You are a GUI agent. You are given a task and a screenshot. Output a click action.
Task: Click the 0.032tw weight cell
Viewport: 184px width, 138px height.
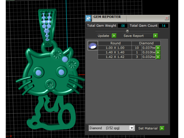point(149,57)
